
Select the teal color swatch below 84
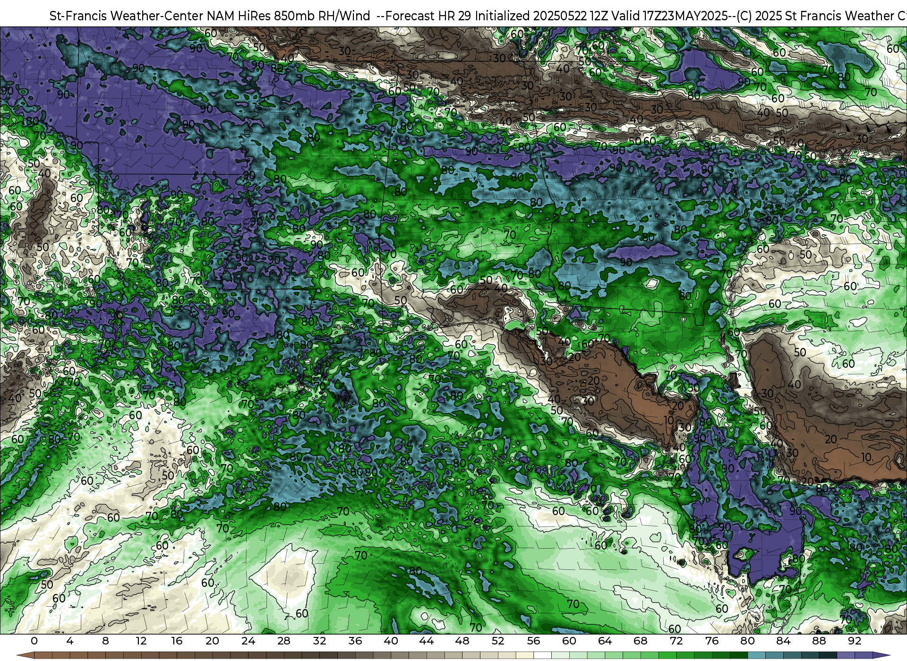(792, 655)
